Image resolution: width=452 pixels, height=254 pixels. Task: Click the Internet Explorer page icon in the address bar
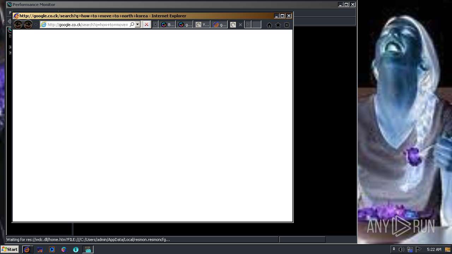click(43, 25)
